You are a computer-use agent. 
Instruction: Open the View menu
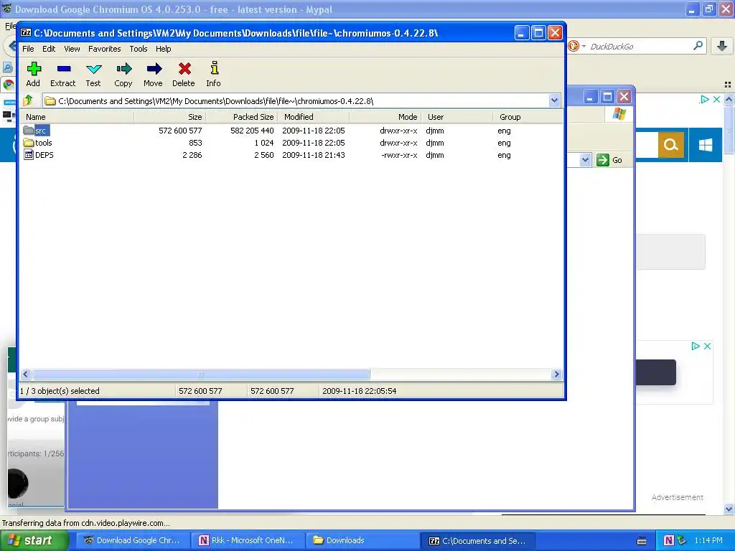[x=72, y=49]
